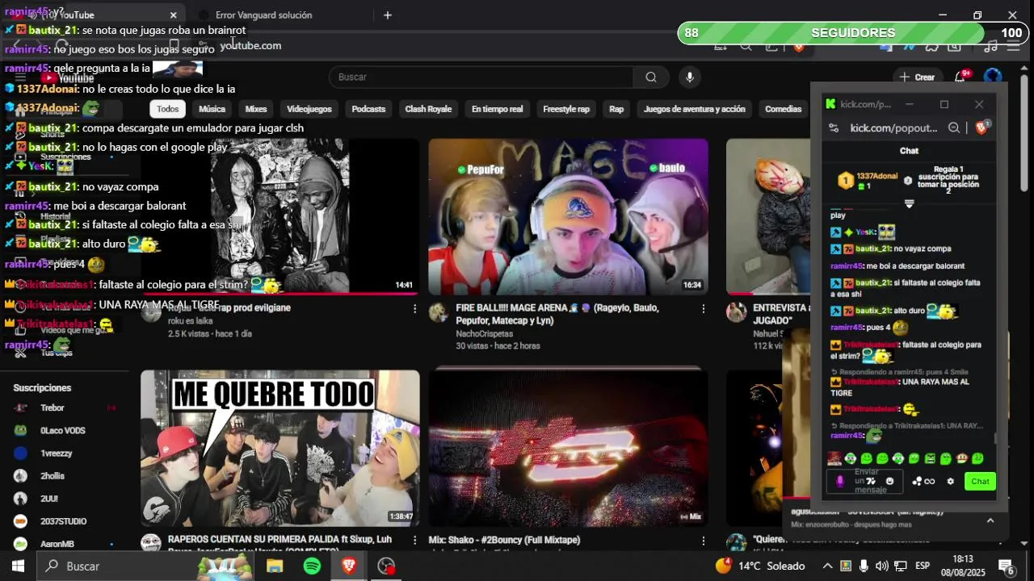Click the Windows Start button
Viewport: 1034px width, 581px height.
(18, 566)
